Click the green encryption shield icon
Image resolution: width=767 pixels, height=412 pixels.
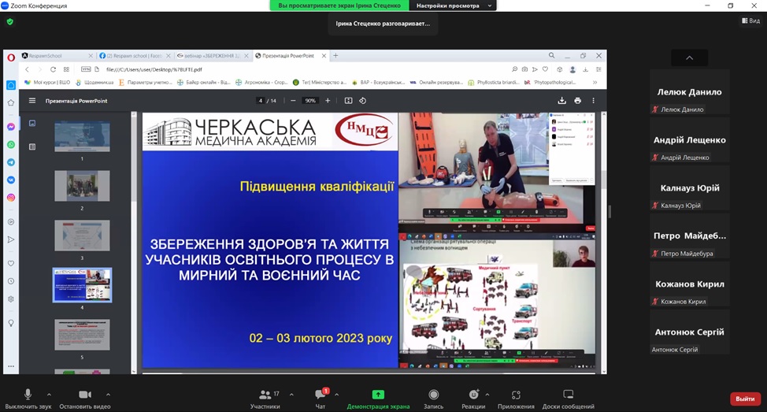[x=10, y=21]
